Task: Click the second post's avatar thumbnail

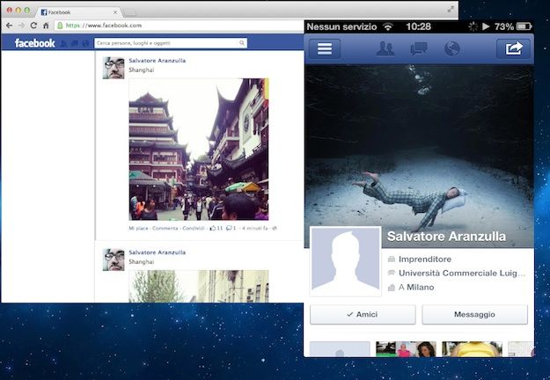Action: pos(114,259)
